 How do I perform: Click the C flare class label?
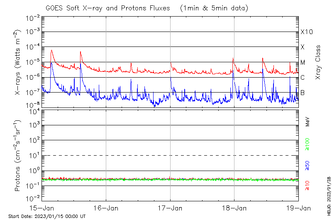point(303,78)
